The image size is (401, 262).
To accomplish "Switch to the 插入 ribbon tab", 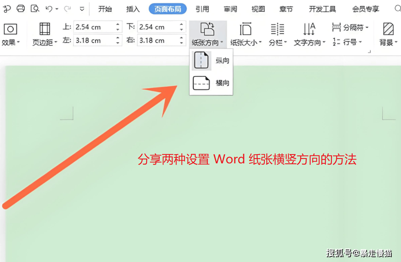I will click(x=133, y=9).
